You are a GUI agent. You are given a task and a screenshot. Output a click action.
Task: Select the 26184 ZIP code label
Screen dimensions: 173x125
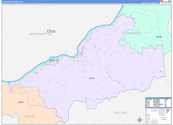21,102
